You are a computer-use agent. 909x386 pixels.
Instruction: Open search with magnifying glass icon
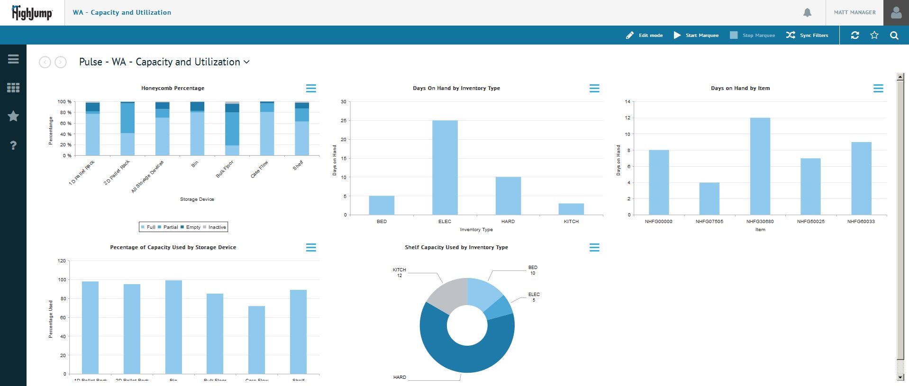894,36
